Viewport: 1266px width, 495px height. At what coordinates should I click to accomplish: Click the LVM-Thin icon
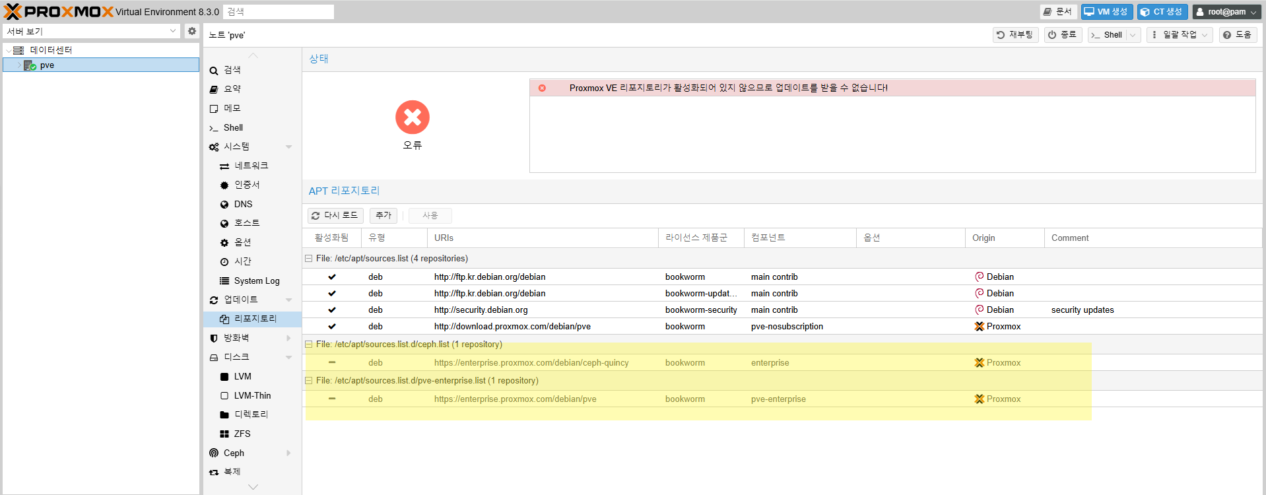(x=224, y=396)
